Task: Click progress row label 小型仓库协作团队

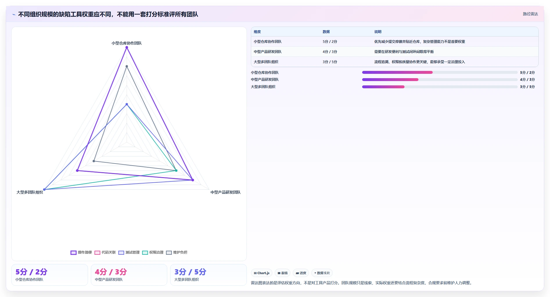Action: [x=265, y=73]
